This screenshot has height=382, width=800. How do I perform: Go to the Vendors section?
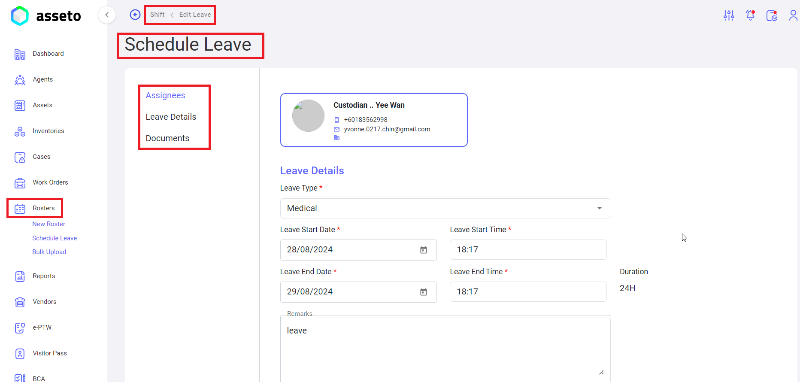pyautogui.click(x=45, y=302)
